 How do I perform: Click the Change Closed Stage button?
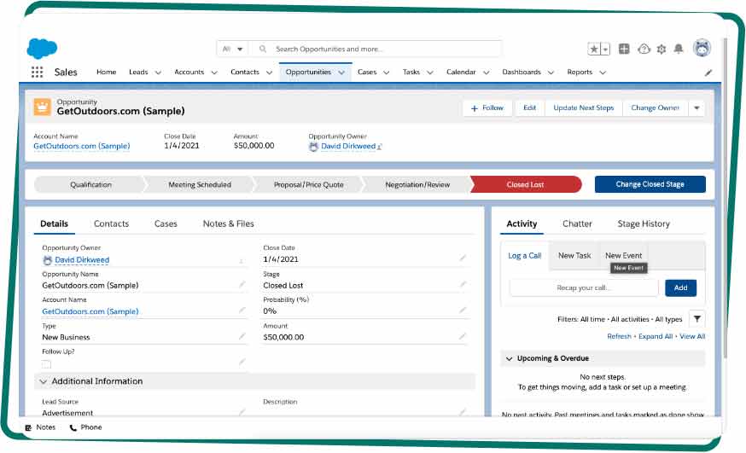pos(650,184)
